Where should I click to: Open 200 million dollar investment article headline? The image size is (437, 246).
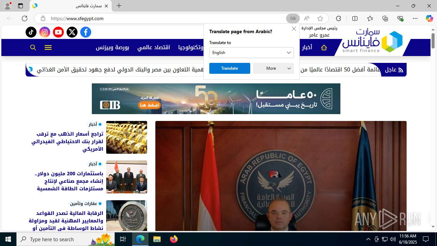(69, 181)
